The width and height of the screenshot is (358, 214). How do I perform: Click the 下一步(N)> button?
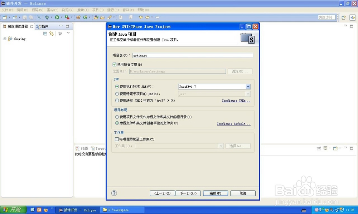point(188,193)
